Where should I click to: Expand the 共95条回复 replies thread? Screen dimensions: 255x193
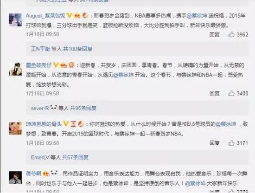tap(83, 108)
